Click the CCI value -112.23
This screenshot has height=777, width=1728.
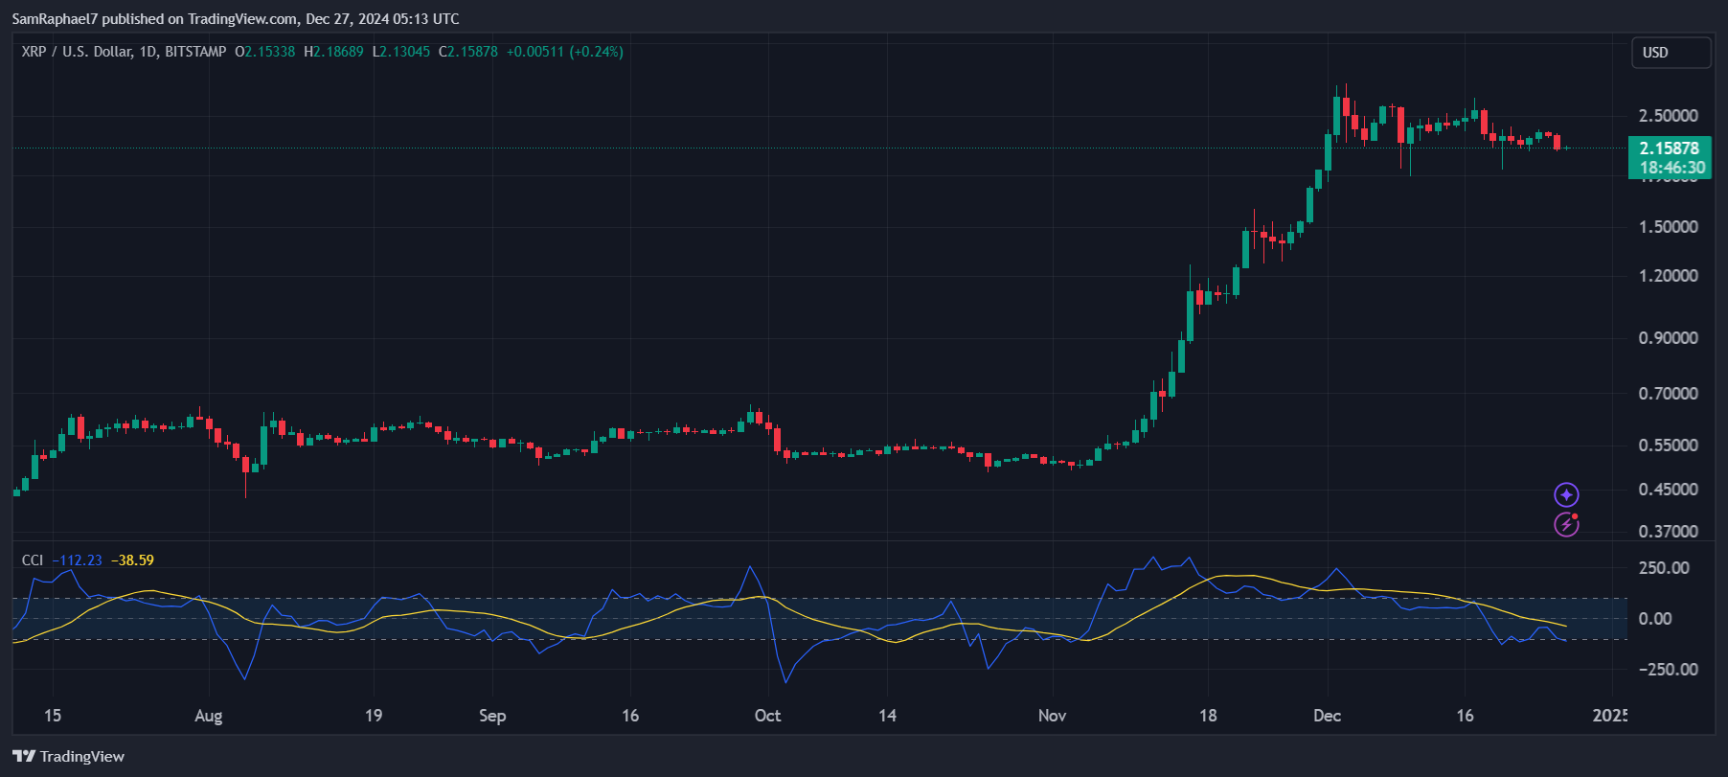point(77,560)
